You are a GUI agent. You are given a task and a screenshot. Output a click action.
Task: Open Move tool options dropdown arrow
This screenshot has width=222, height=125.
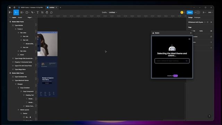18,12
